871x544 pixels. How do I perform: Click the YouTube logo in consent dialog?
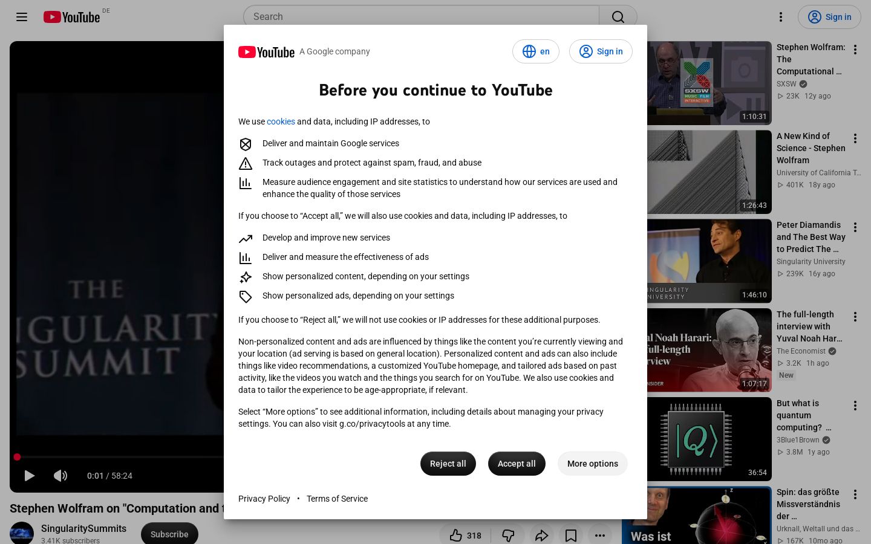(266, 52)
